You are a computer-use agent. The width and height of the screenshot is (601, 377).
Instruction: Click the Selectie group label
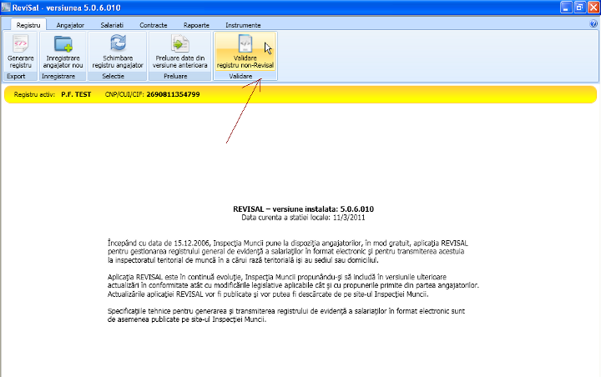[113, 76]
